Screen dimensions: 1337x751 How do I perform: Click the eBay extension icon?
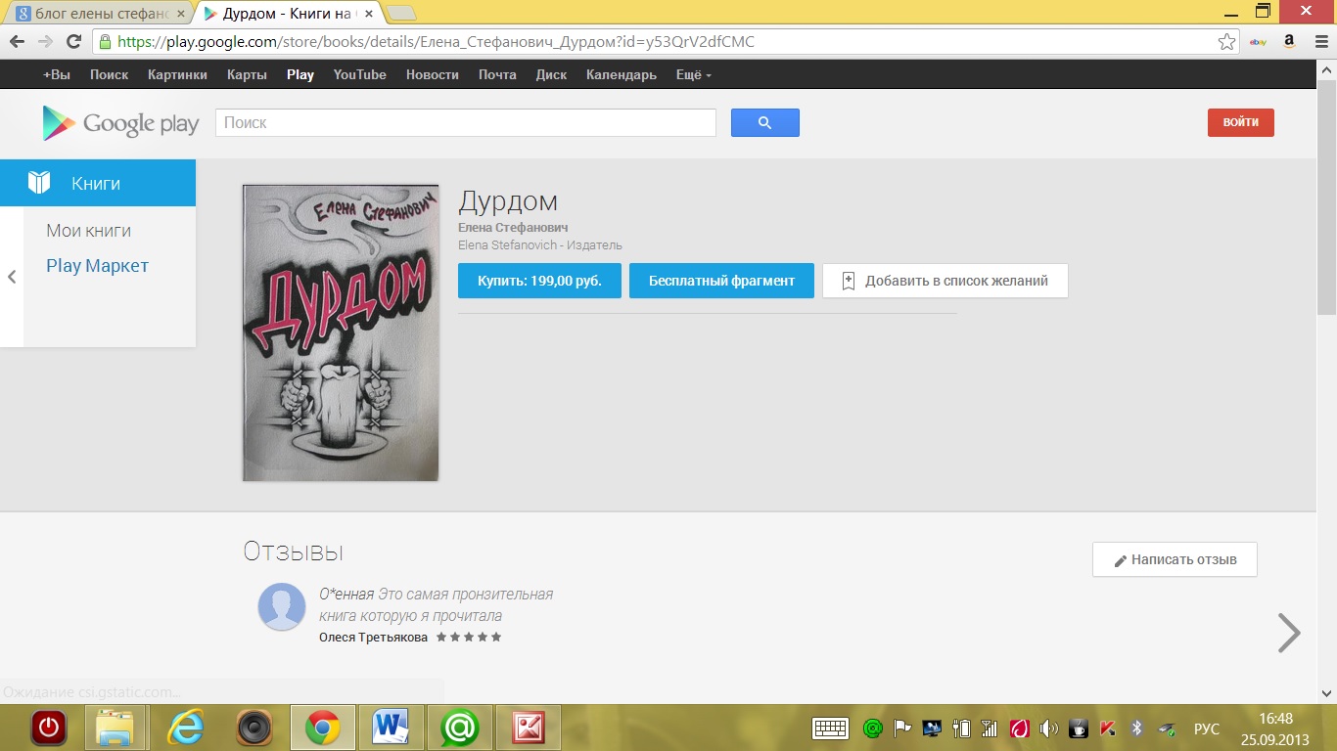pyautogui.click(x=1259, y=42)
